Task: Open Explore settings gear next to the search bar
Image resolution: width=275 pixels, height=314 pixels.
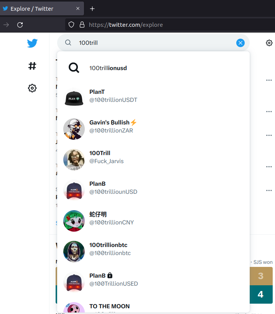Action: tap(269, 43)
